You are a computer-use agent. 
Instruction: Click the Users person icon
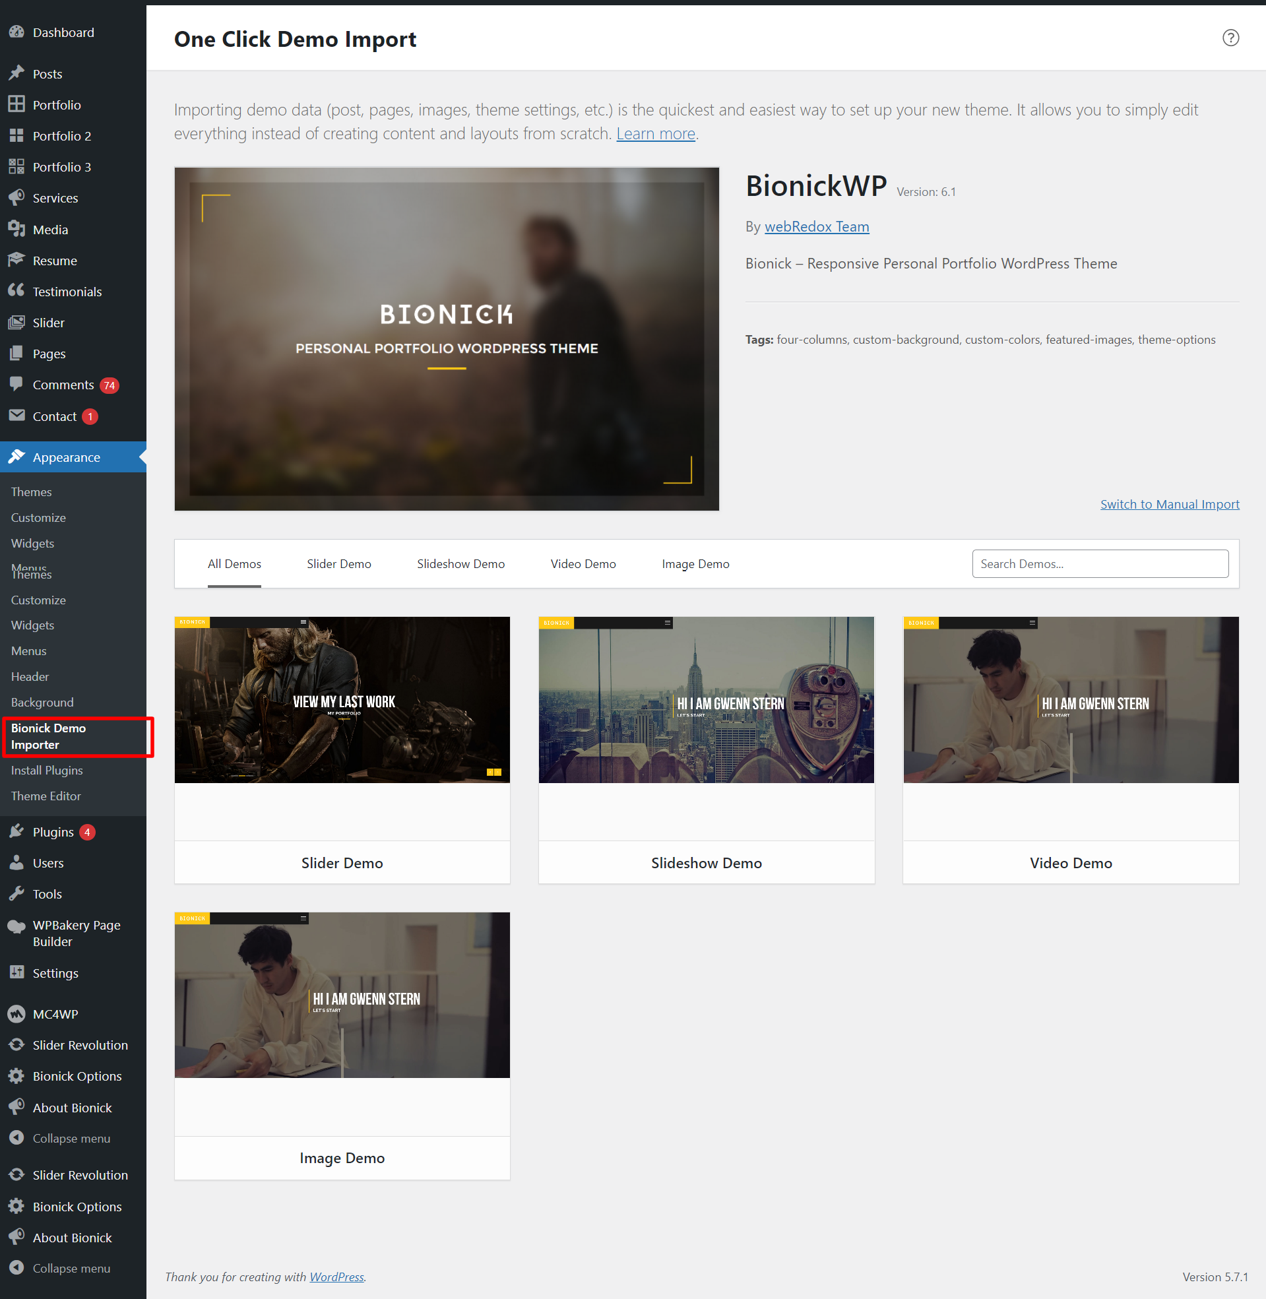point(16,863)
